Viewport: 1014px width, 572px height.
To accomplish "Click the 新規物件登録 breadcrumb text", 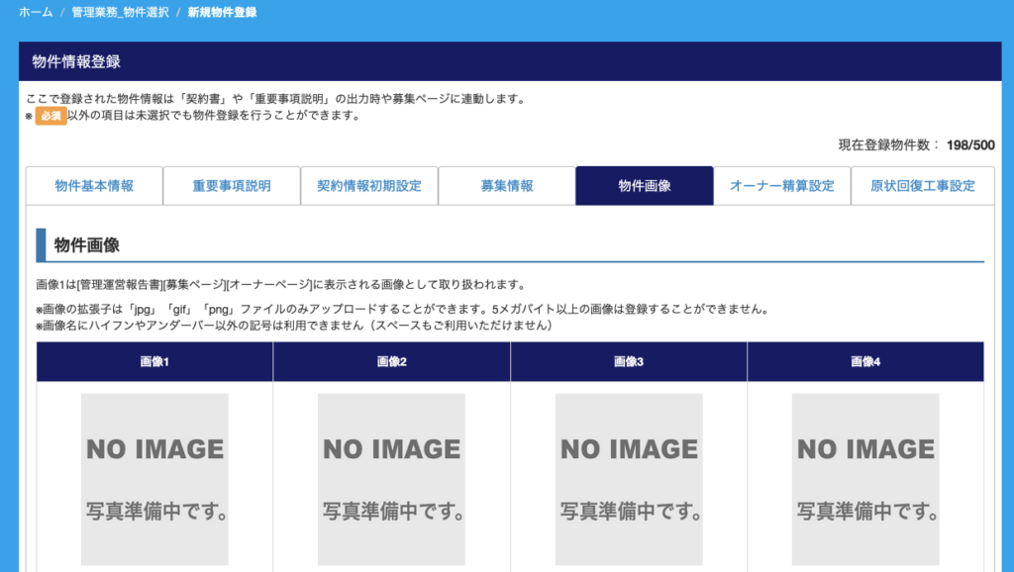I will [222, 13].
